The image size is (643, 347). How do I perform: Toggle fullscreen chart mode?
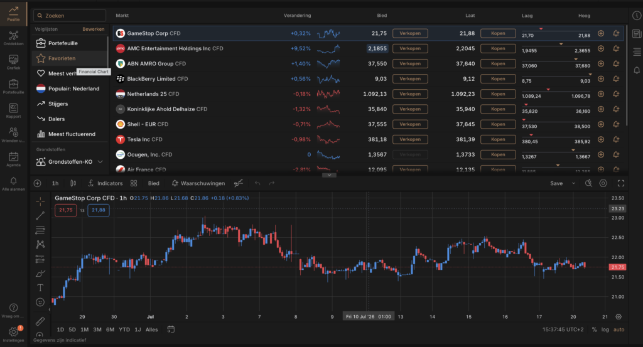click(621, 183)
